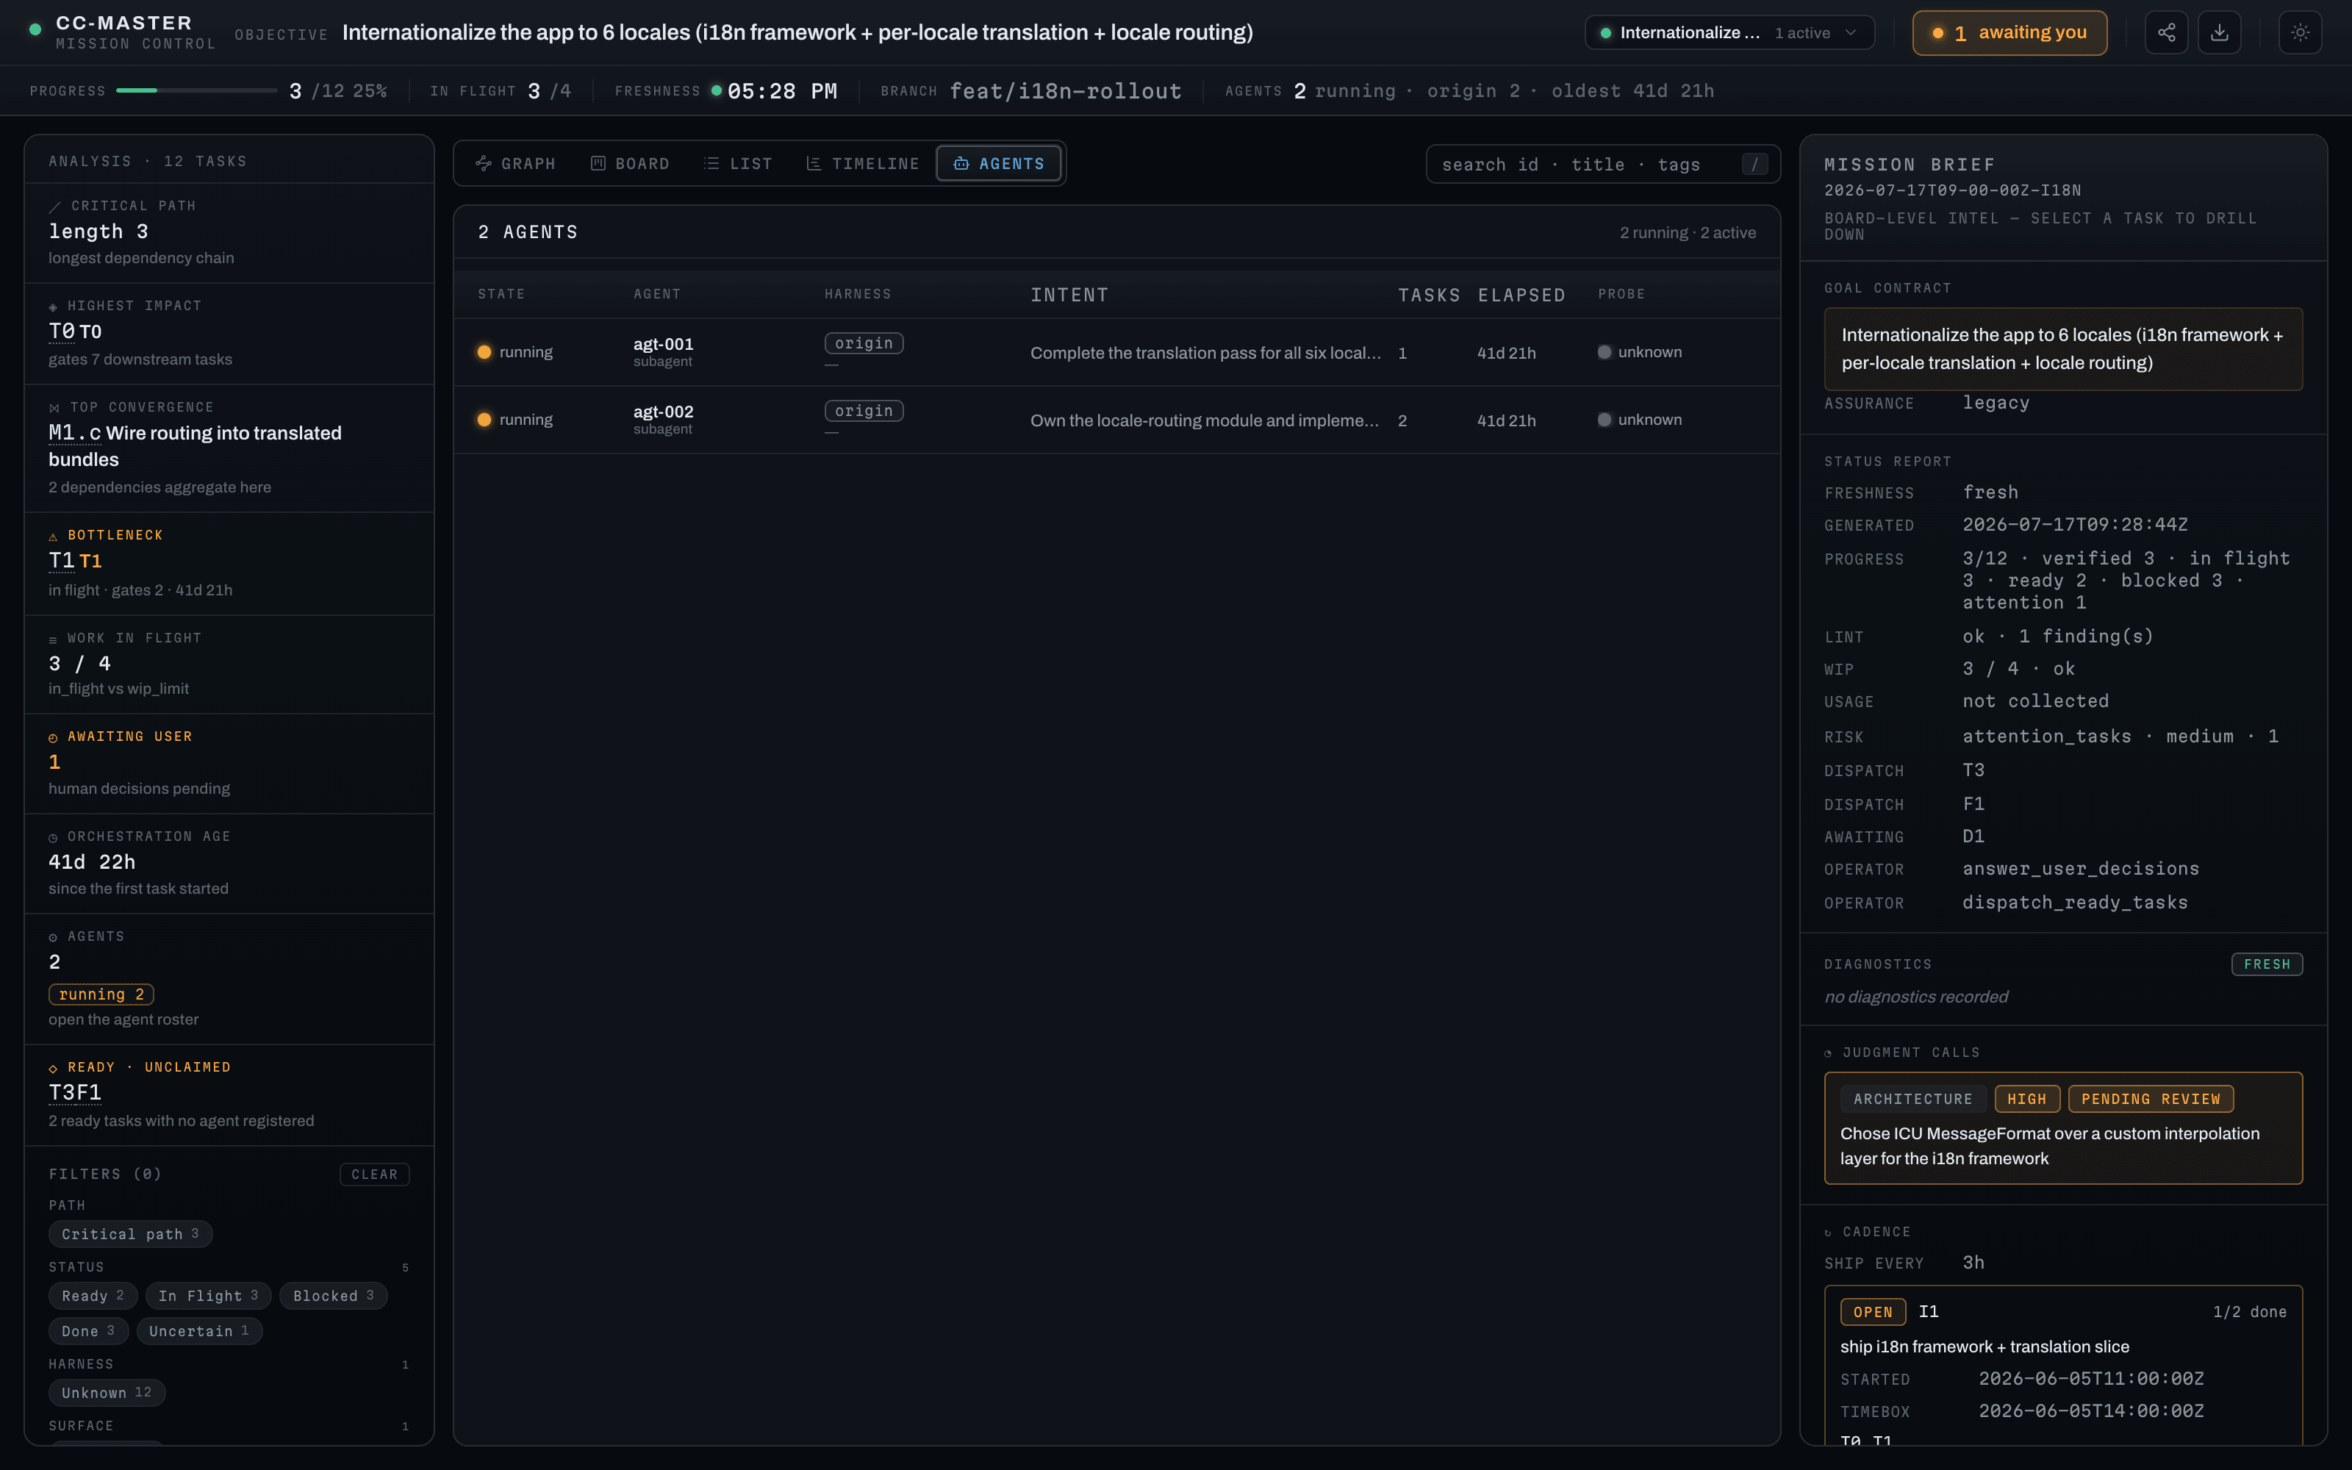Click dispatch task T3 in status report
The width and height of the screenshot is (2352, 1470).
click(x=1973, y=770)
